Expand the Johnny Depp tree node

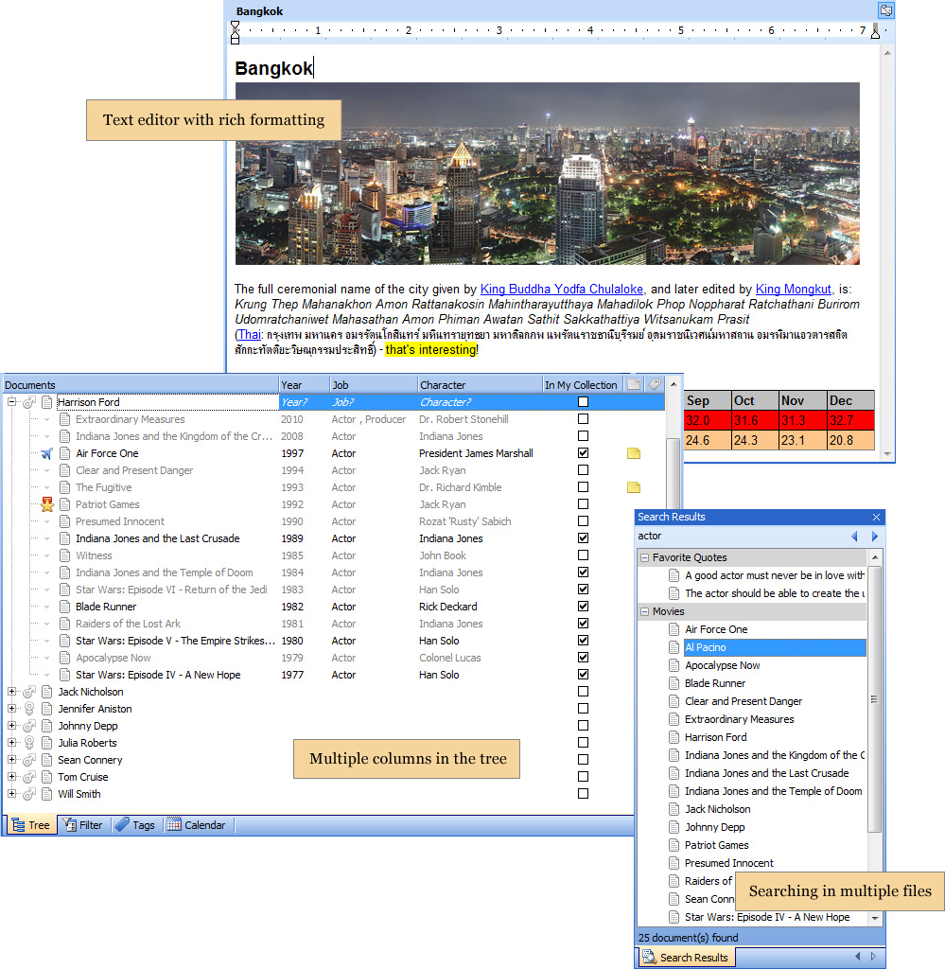12,726
